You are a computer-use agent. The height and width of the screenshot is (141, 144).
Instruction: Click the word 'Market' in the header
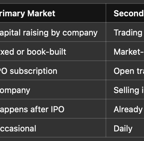pyautogui.click(x=41, y=13)
